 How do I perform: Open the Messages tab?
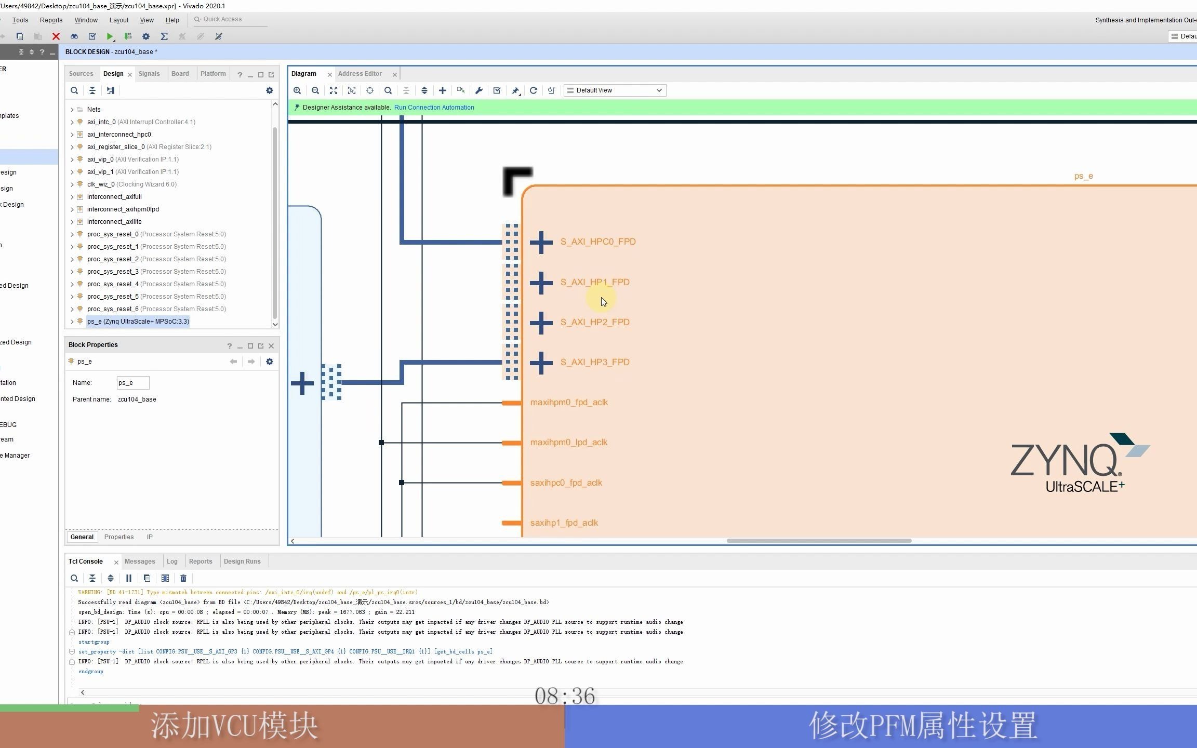[x=140, y=562]
